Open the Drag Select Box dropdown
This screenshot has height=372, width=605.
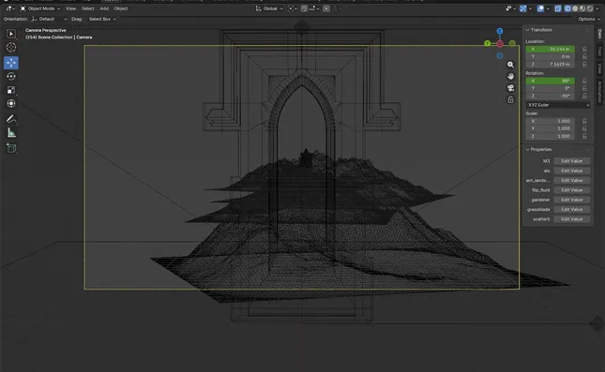click(x=102, y=19)
